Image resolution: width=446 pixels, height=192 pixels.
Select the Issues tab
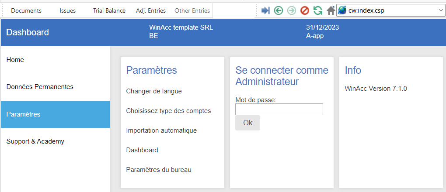[x=67, y=11]
